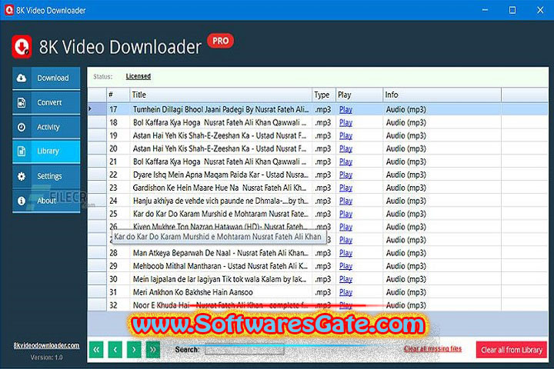Viewport: 554px width, 369px height.
Task: Select title 'Dyare Ishq Mein Apna Maqam'
Action: [221, 175]
